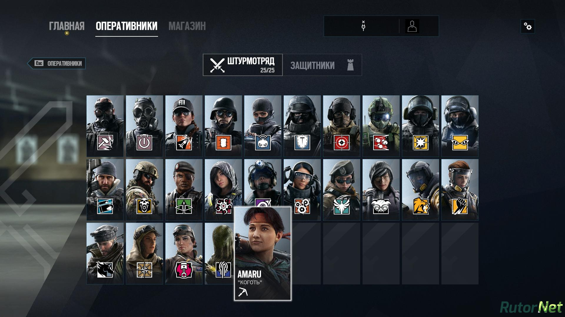Select IQ operator with yellow eyes icon
565x317 pixels.
460,126
